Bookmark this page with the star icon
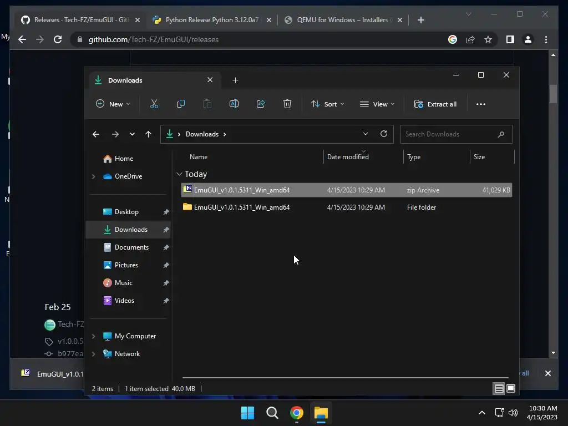Viewport: 568px width, 426px height. tap(488, 39)
